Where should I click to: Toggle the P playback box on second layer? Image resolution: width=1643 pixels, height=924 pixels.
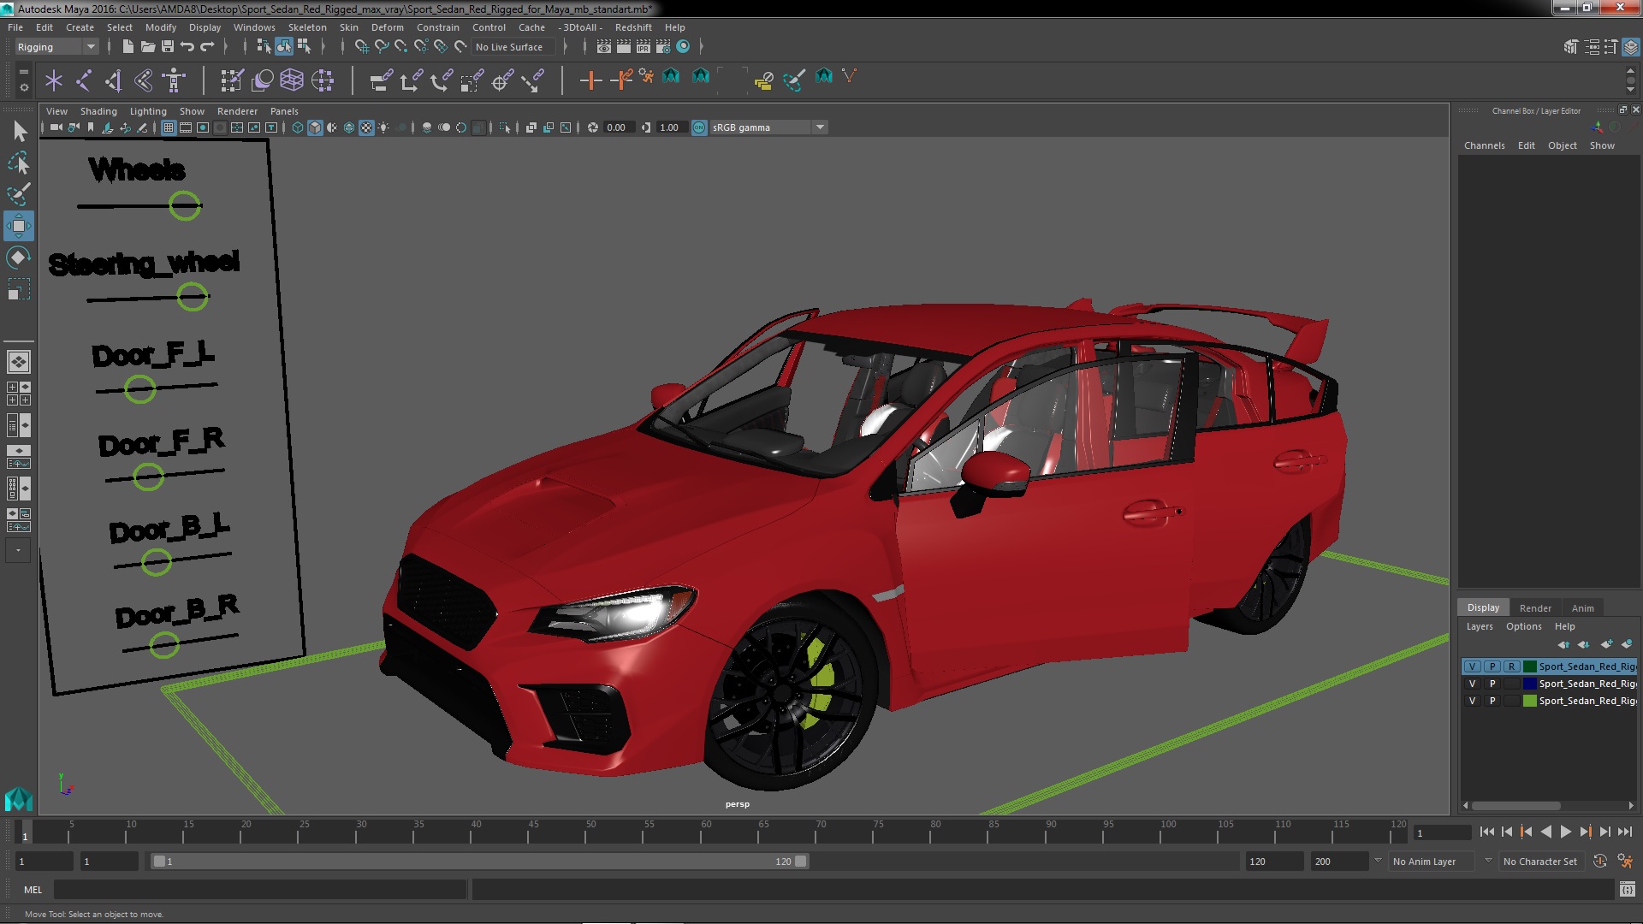click(x=1492, y=684)
